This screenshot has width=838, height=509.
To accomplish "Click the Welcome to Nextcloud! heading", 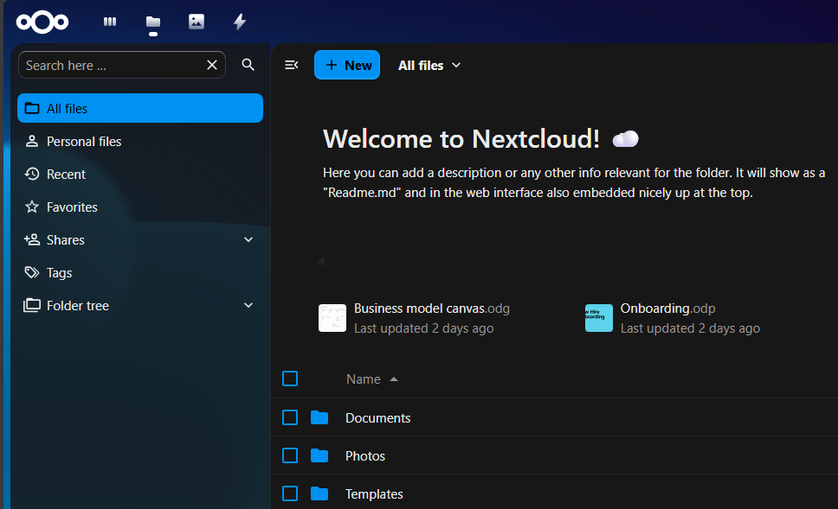I will pos(461,139).
